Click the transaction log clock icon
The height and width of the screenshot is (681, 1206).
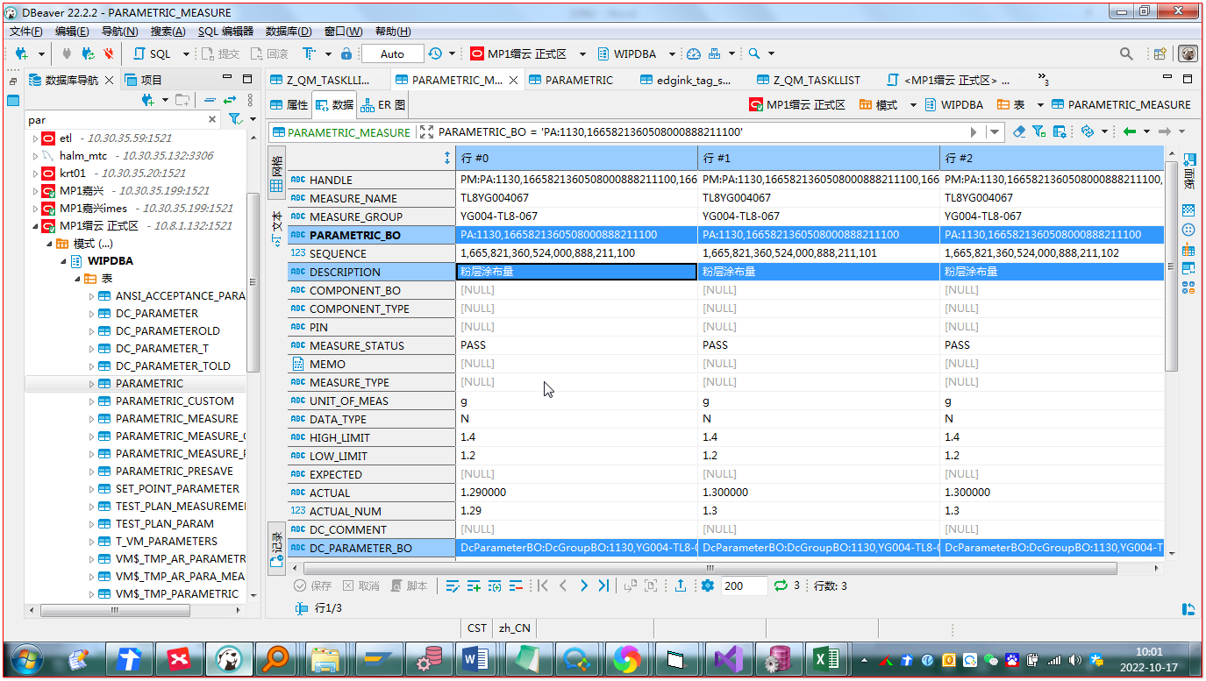(436, 53)
